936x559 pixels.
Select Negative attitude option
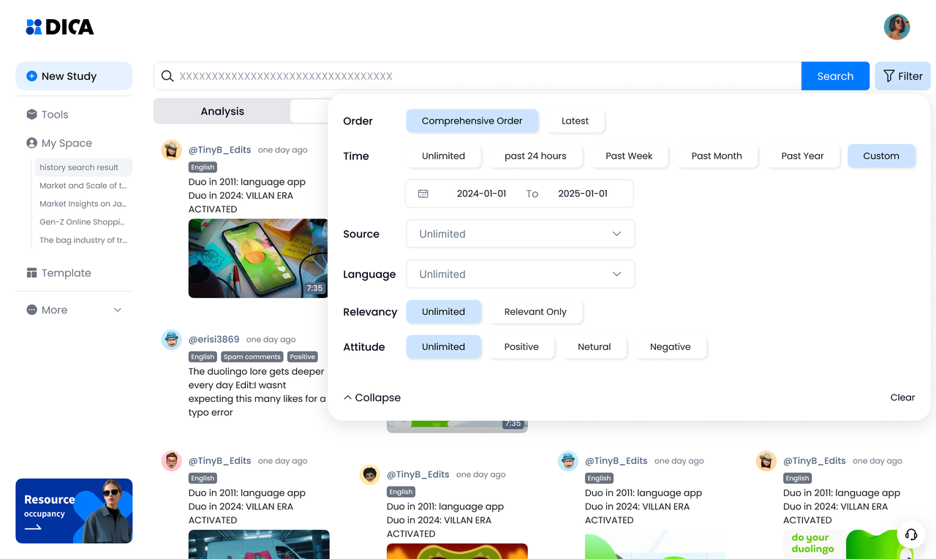670,346
